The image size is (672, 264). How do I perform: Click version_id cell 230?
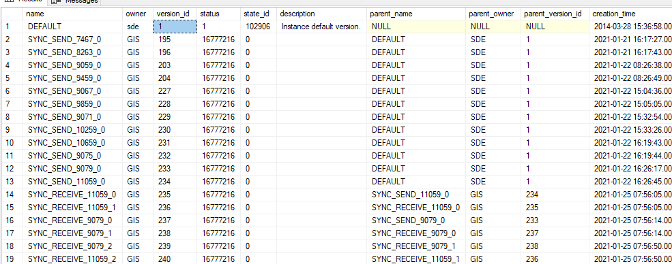click(175, 130)
